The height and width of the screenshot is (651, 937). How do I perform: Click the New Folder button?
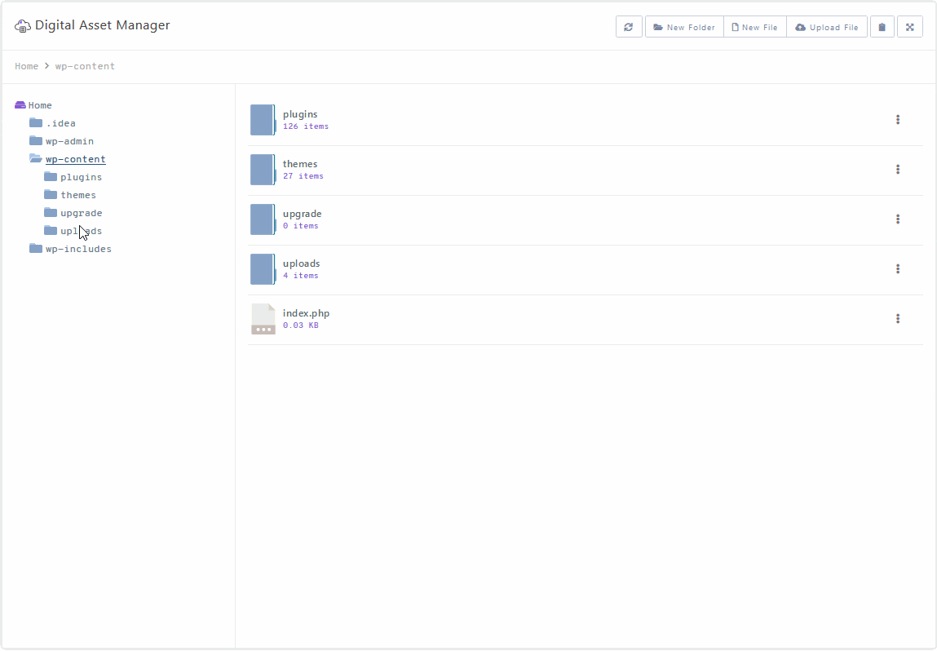pyautogui.click(x=684, y=27)
